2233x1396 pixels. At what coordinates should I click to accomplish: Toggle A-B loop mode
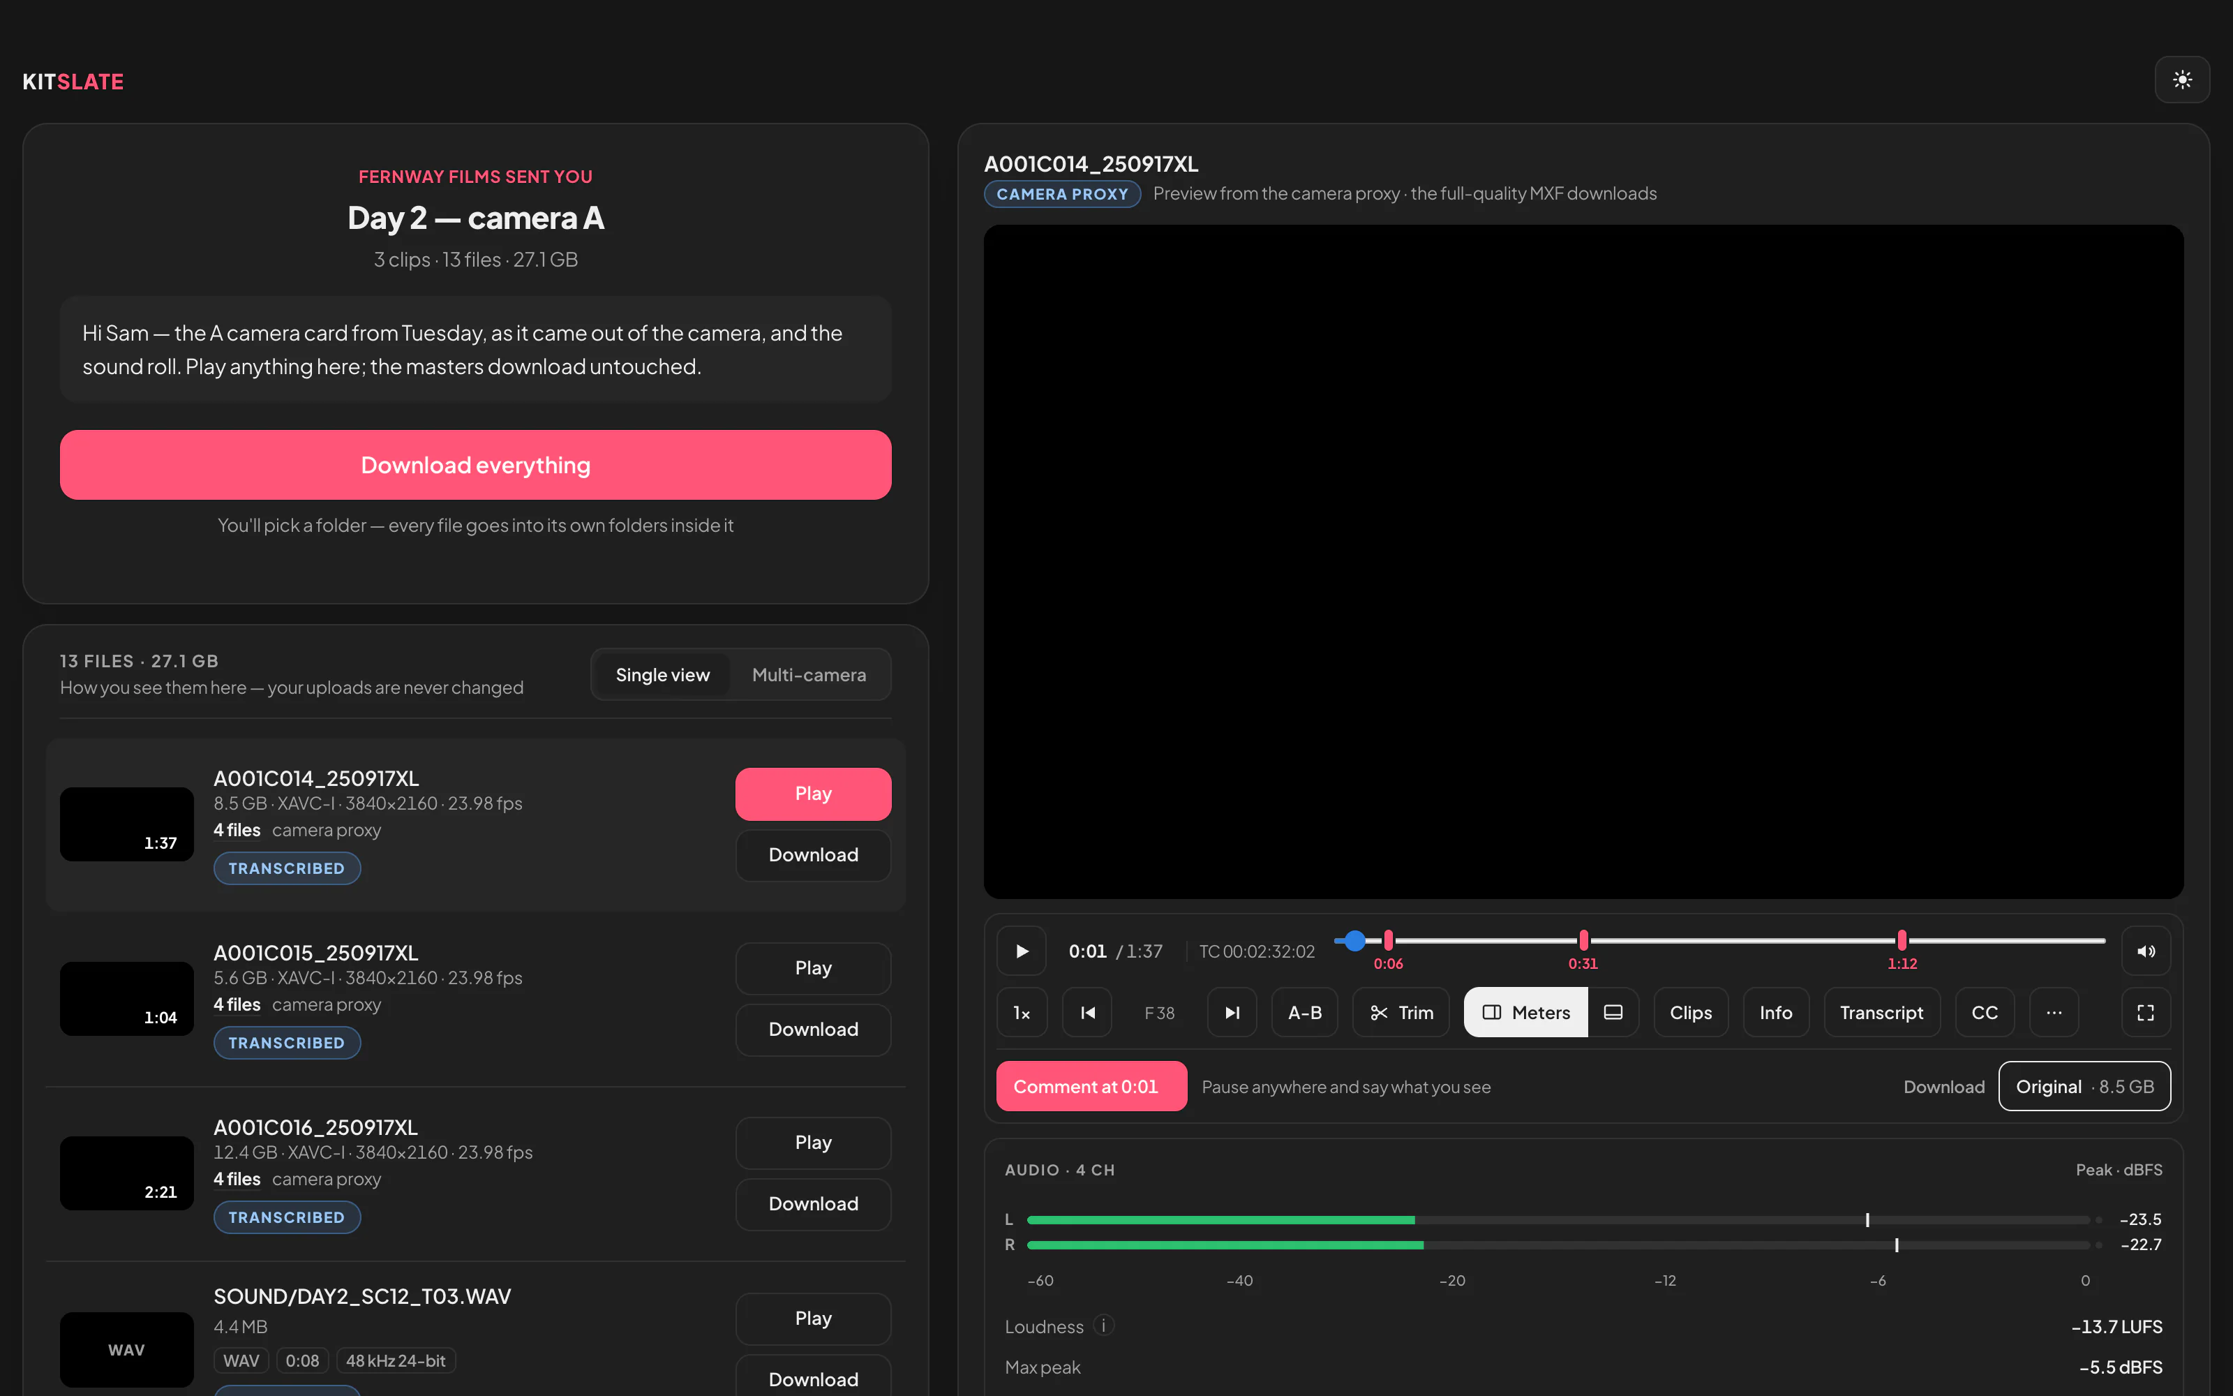tap(1305, 1013)
